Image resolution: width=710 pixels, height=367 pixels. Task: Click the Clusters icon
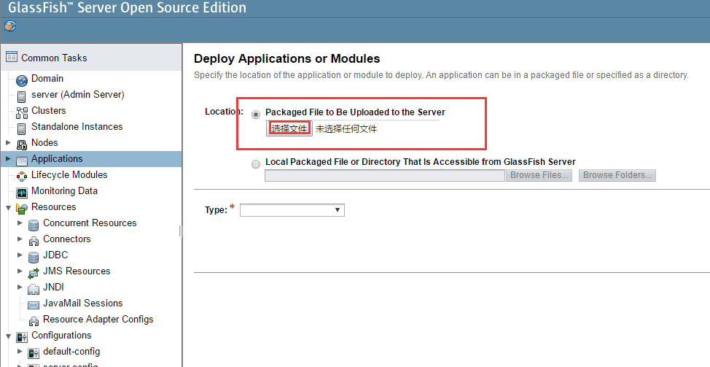coord(22,112)
